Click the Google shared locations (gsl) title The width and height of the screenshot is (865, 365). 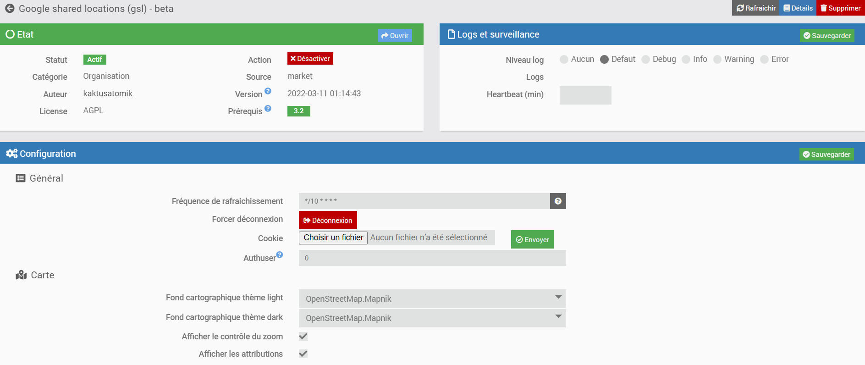click(96, 9)
